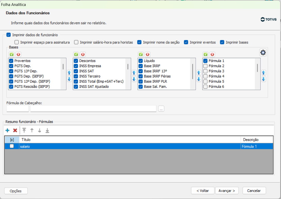The image size is (281, 199).
Task: Click the ellipsis button for Fórmula de Cabeçalho
Action: [161, 109]
